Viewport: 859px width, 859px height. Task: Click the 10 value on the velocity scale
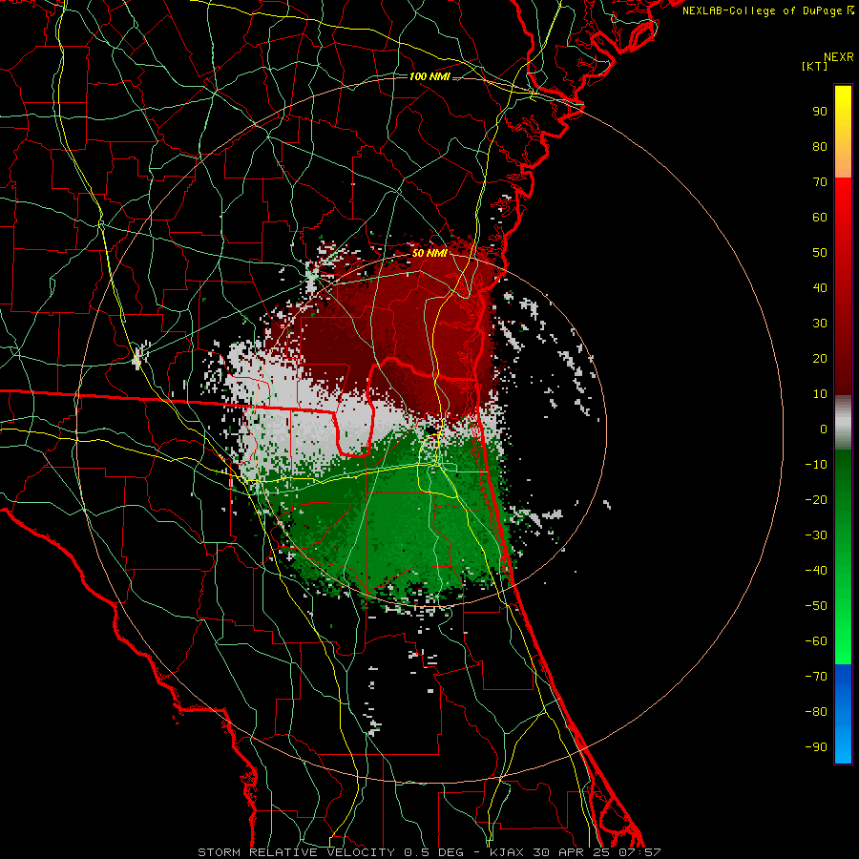coord(820,394)
